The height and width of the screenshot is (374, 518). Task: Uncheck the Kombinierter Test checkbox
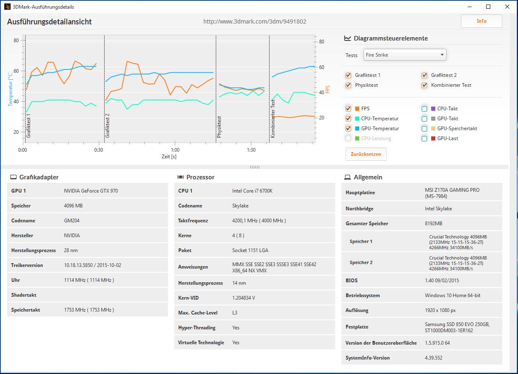[424, 85]
